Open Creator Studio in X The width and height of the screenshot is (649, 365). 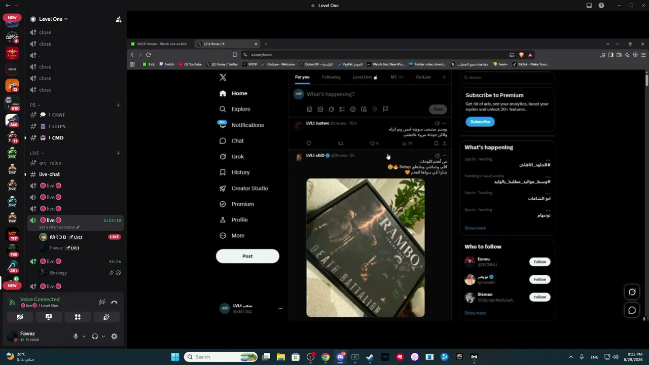pyautogui.click(x=243, y=188)
